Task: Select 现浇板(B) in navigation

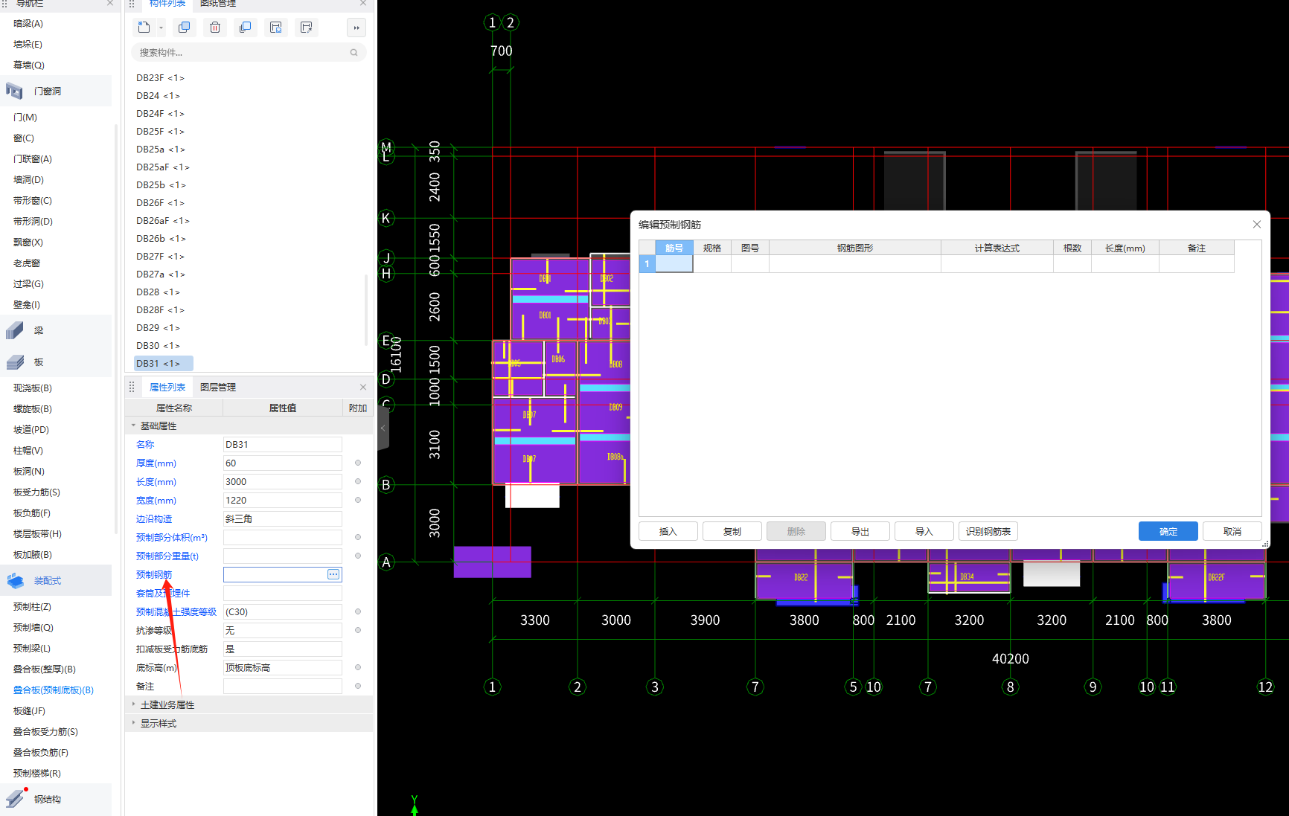Action: (33, 388)
